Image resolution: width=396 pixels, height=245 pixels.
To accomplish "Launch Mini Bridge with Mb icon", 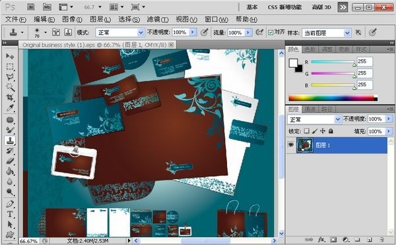I will pos(47,7).
